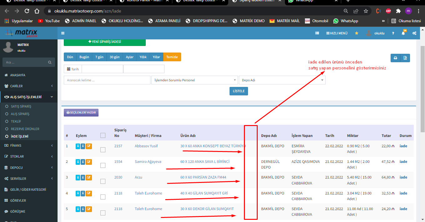
Task: Check the select-all checkbox in table header
Action: pos(103,135)
